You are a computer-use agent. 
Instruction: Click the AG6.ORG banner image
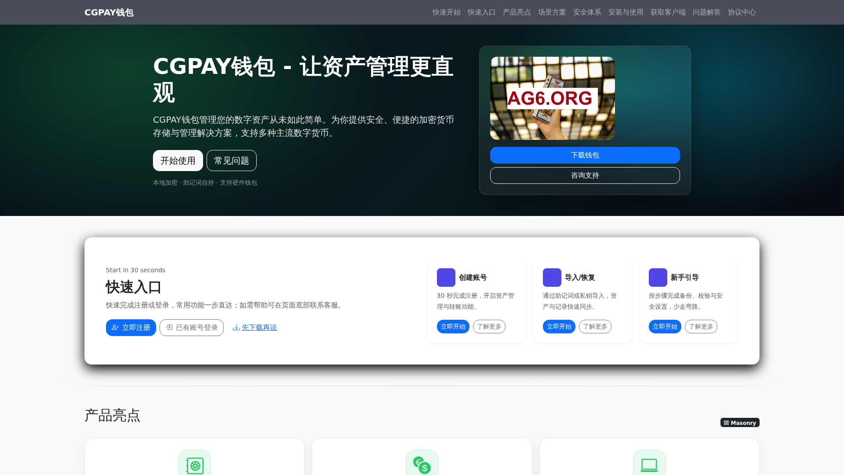point(553,98)
